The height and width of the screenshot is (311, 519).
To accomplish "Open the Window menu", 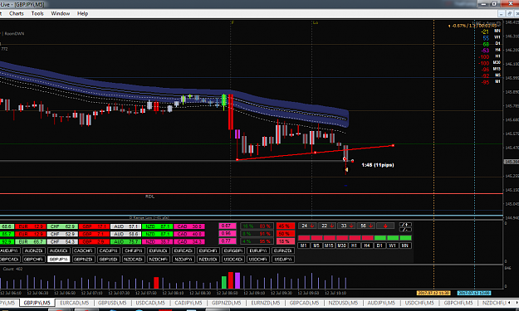I will (61, 13).
